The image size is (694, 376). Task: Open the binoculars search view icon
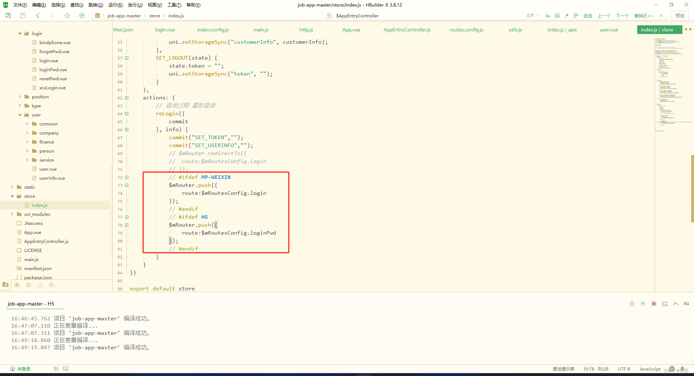(x=17, y=285)
